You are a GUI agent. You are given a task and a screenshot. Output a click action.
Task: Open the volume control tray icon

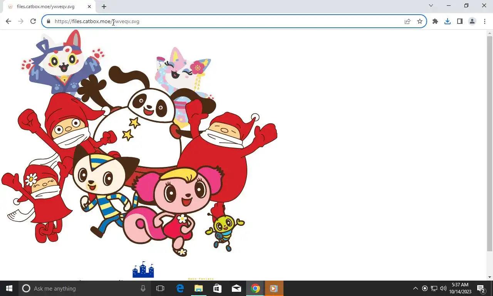tap(443, 288)
